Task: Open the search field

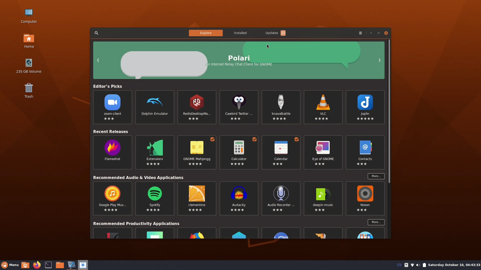Action: coord(96,33)
